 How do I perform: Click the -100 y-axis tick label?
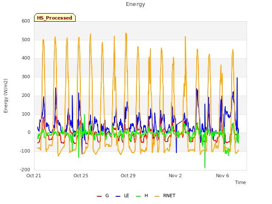[x=25, y=151]
